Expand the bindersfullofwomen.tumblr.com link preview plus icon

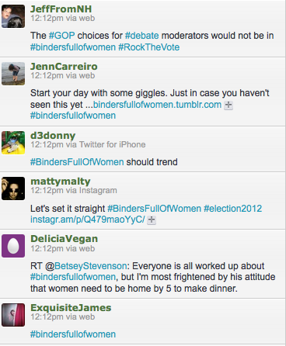[x=228, y=105]
